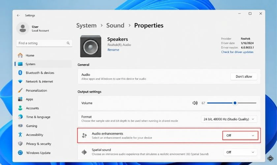The height and width of the screenshot is (165, 277).
Task: Click driver version 6.0.9633.1
Action: (247, 48)
